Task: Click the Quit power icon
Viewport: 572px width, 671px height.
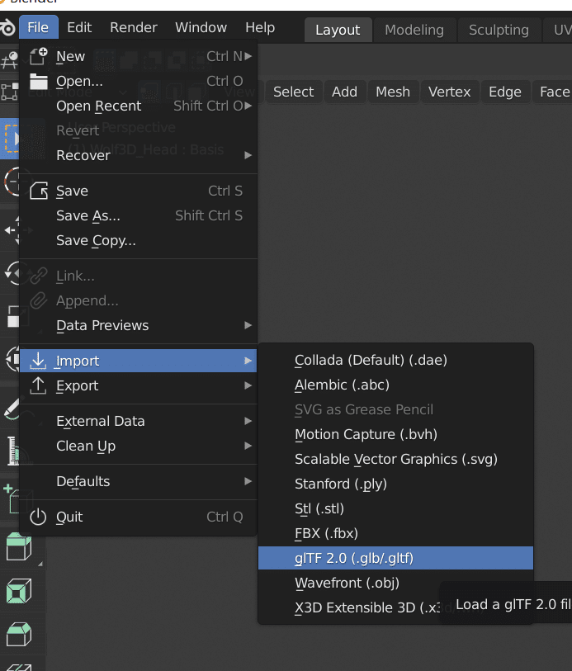Action: [39, 517]
